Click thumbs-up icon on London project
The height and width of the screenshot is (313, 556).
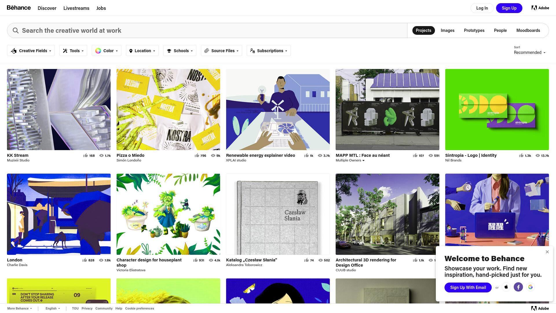[x=85, y=260]
